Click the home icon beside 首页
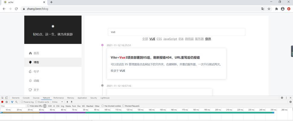The width and height of the screenshot is (293, 121). tap(30, 53)
